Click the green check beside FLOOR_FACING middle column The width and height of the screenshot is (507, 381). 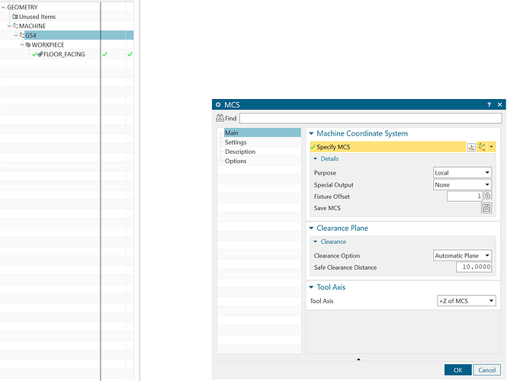tap(104, 54)
